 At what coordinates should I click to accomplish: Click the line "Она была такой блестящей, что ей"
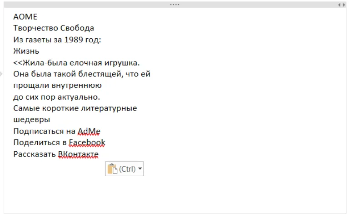[82, 74]
